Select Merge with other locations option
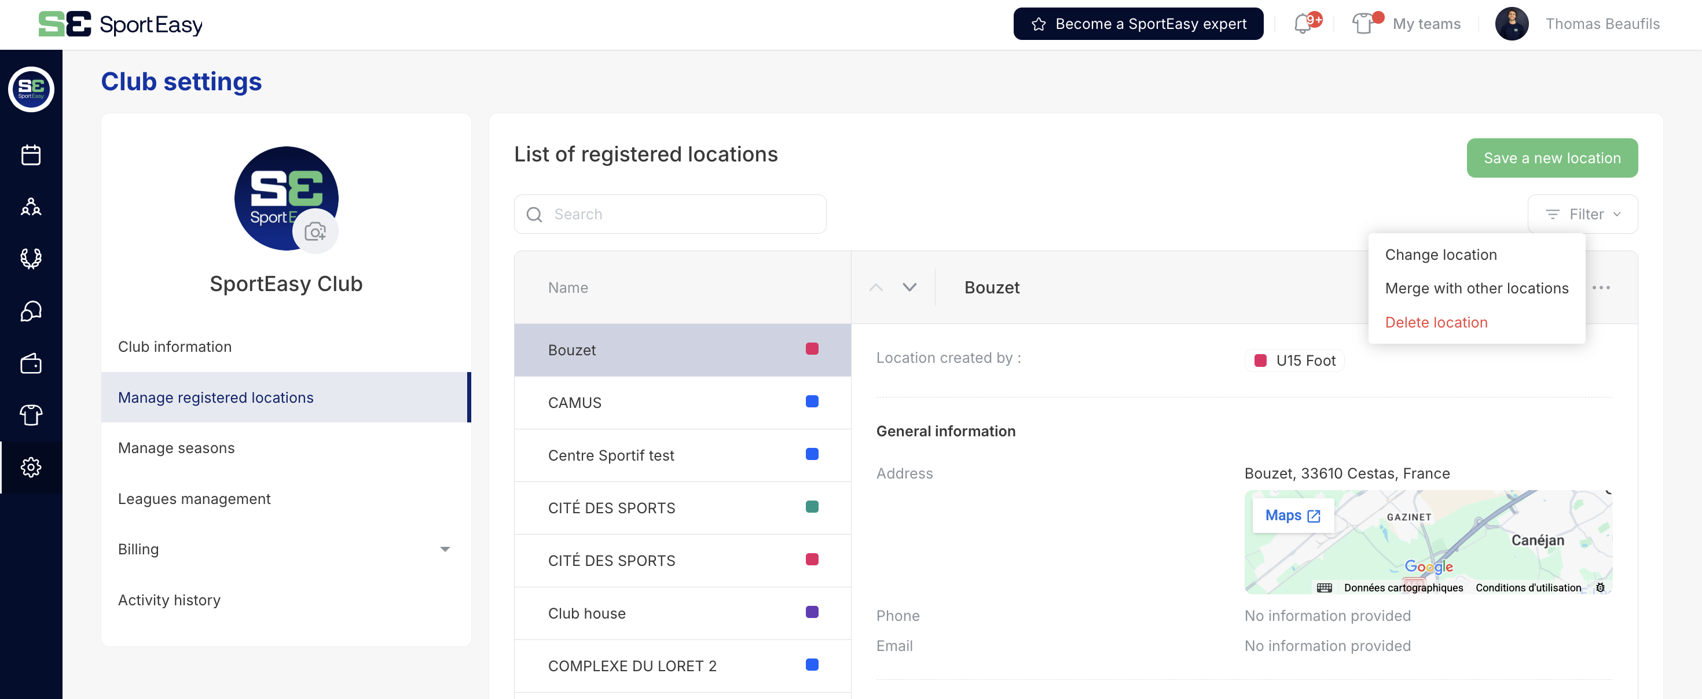Screen dimensions: 1702x699 click(x=1476, y=288)
